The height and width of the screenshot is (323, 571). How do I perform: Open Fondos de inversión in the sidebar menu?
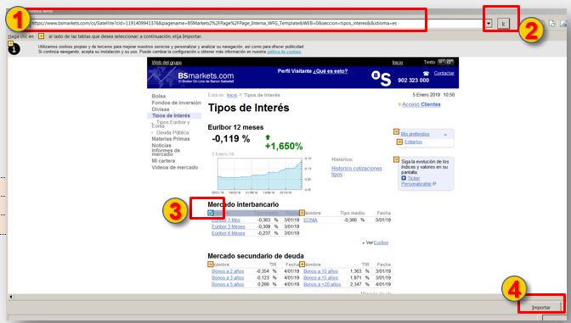176,103
